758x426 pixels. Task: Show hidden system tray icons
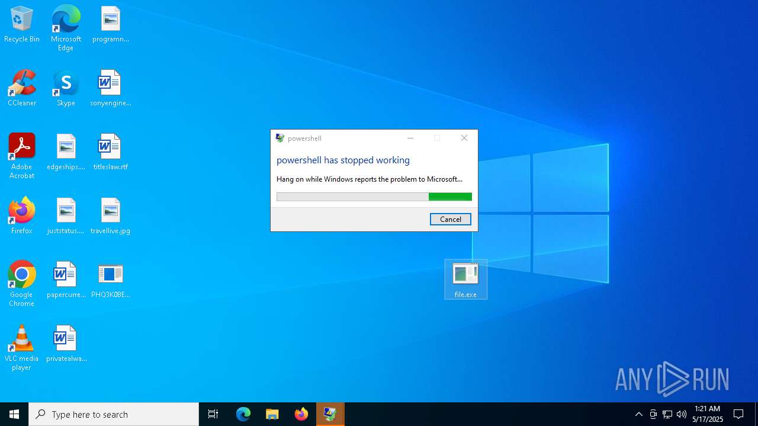pos(639,414)
